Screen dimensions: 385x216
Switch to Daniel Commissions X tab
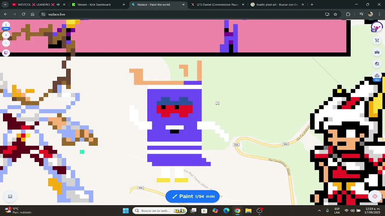pos(217,4)
